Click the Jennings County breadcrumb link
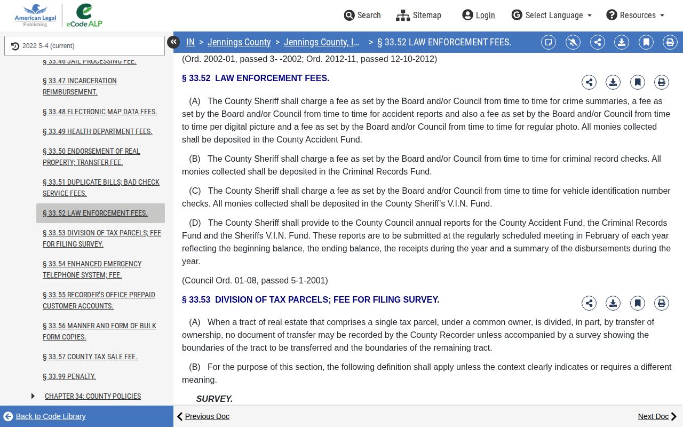 pyautogui.click(x=239, y=42)
